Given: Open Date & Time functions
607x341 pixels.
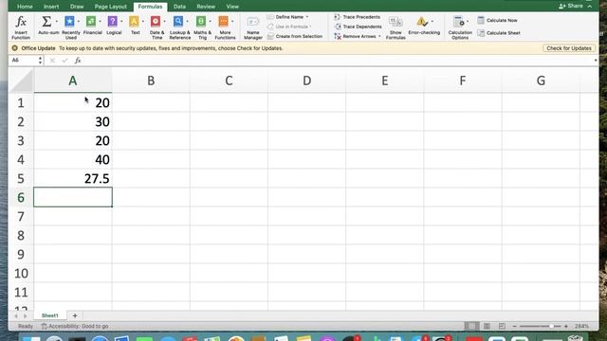Looking at the screenshot, I should pyautogui.click(x=156, y=27).
